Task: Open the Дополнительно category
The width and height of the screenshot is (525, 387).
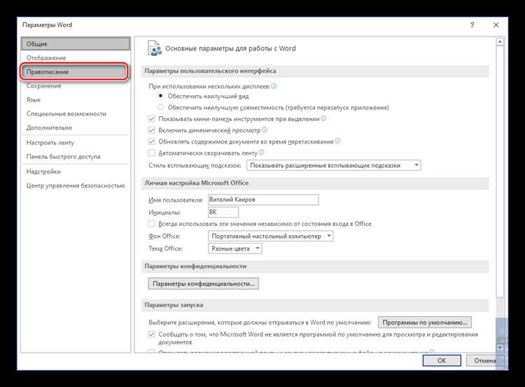Action: [76, 127]
